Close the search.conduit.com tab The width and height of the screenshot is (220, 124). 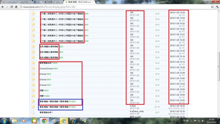[30, 2]
